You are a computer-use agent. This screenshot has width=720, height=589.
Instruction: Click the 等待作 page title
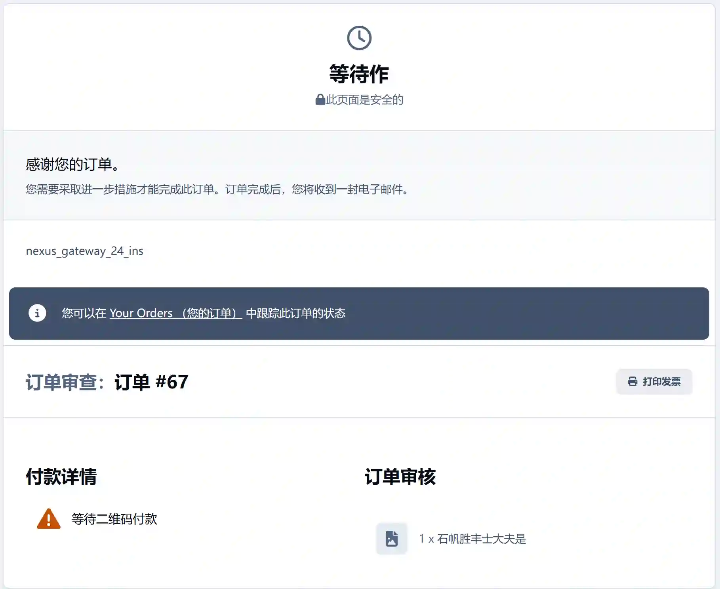click(359, 74)
